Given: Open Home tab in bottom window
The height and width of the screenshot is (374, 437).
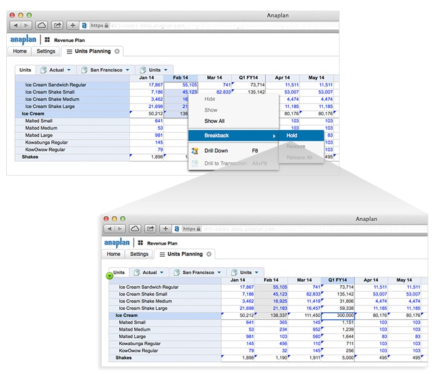Looking at the screenshot, I should [114, 254].
